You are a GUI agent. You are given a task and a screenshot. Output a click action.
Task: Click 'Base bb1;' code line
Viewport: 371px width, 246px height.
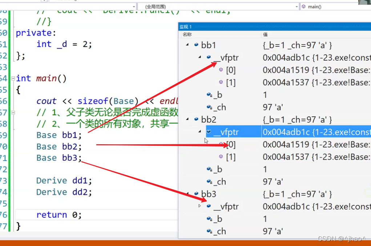tap(59, 135)
